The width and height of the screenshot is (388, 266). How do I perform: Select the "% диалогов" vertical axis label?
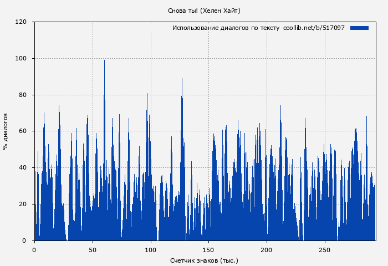pos(6,131)
